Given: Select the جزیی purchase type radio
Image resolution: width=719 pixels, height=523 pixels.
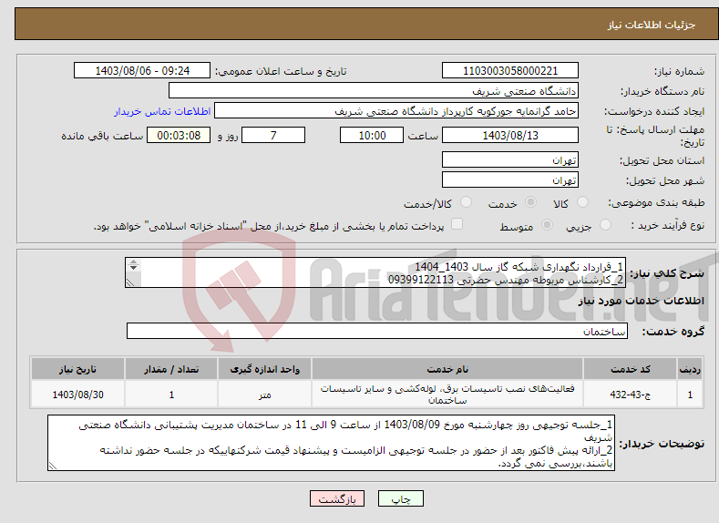Looking at the screenshot, I should point(605,225).
